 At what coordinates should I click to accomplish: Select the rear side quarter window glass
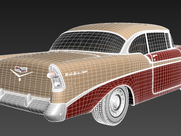[x=138, y=45]
